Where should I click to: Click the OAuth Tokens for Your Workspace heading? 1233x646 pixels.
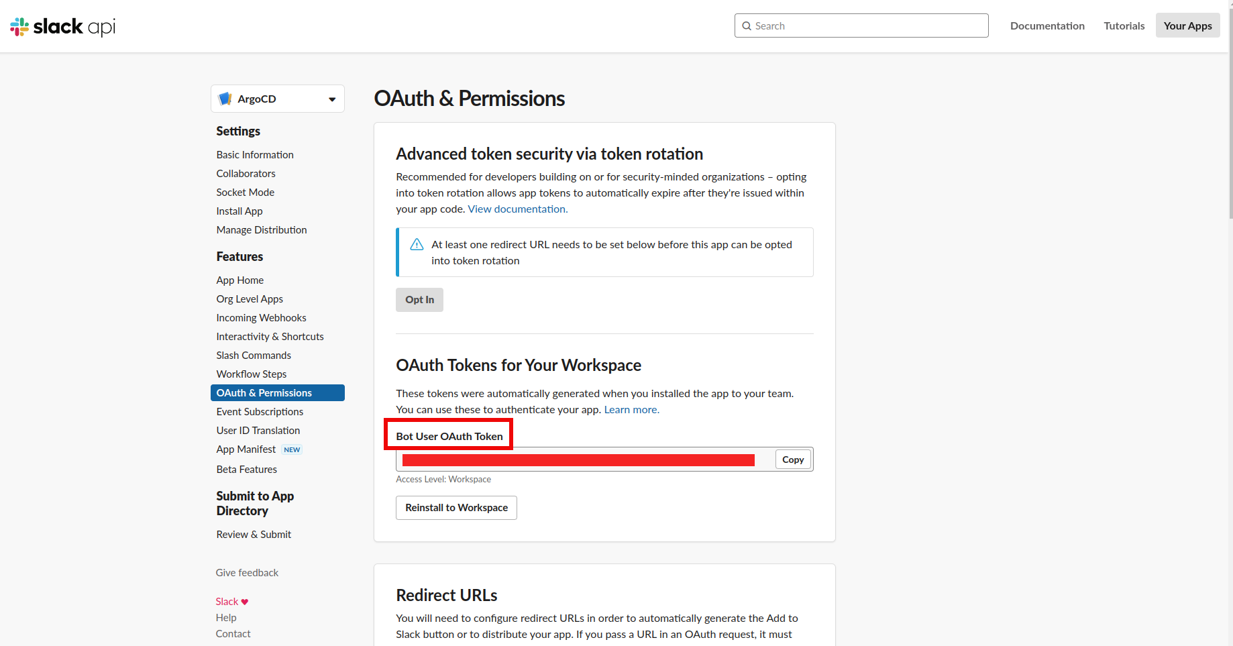[x=519, y=365]
